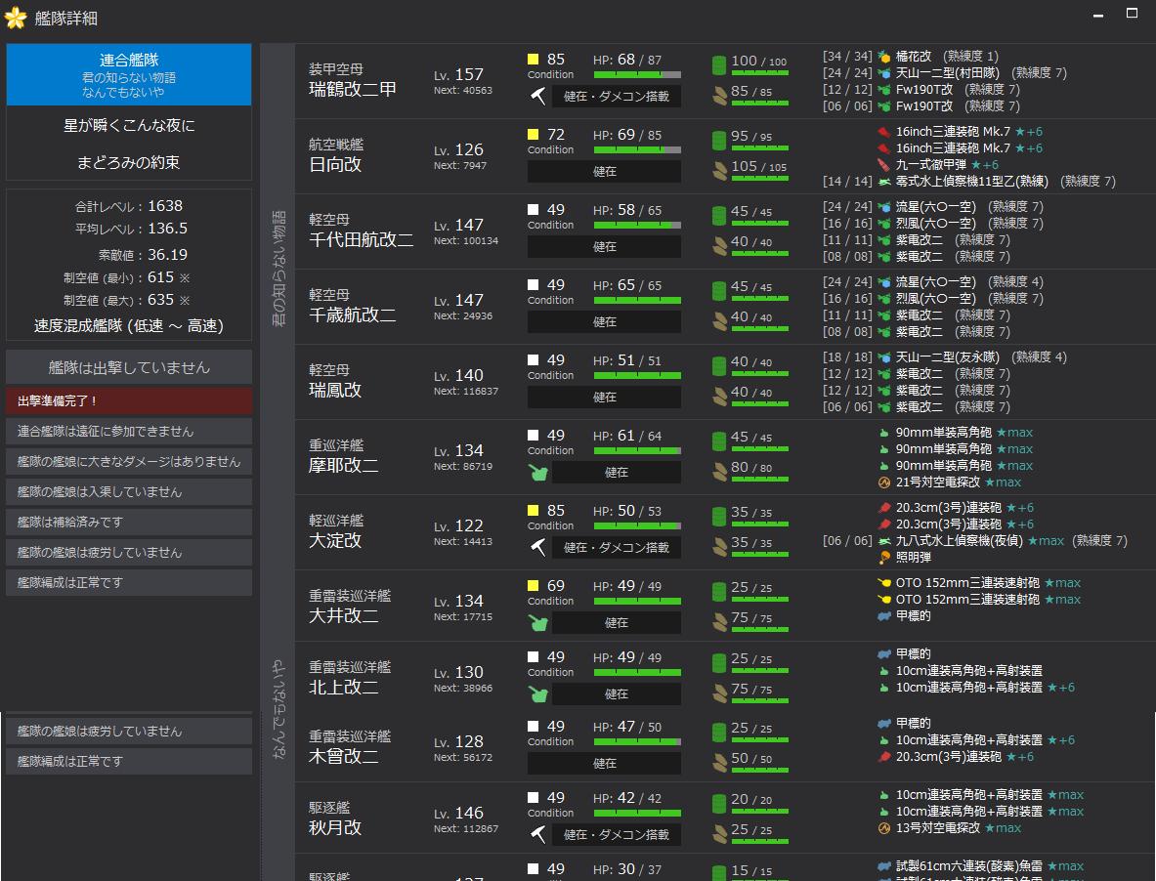
Task: Toggle the condition square on 千代田航改二
Action: coord(532,209)
